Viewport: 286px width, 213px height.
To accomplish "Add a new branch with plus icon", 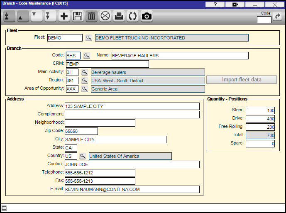I will pos(64,17).
